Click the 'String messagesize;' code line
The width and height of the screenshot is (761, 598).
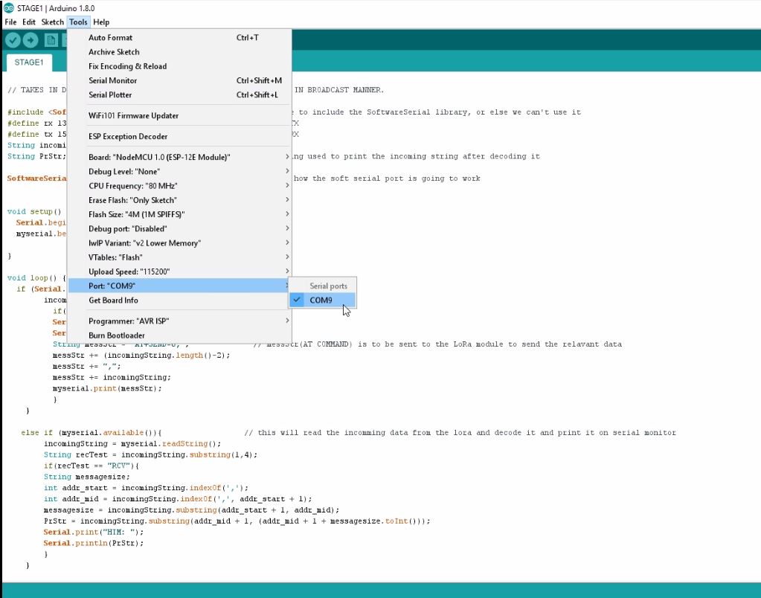point(87,477)
